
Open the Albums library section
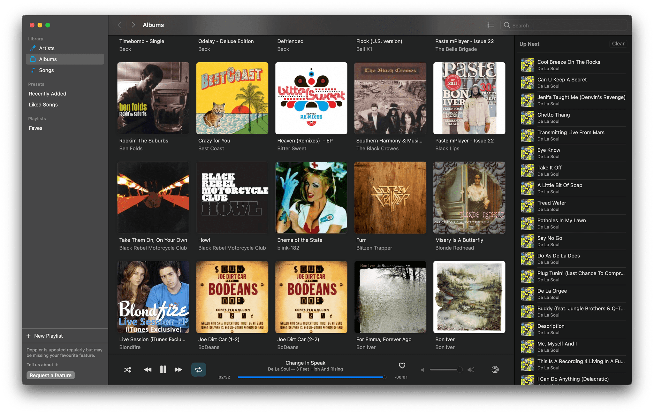click(x=48, y=59)
